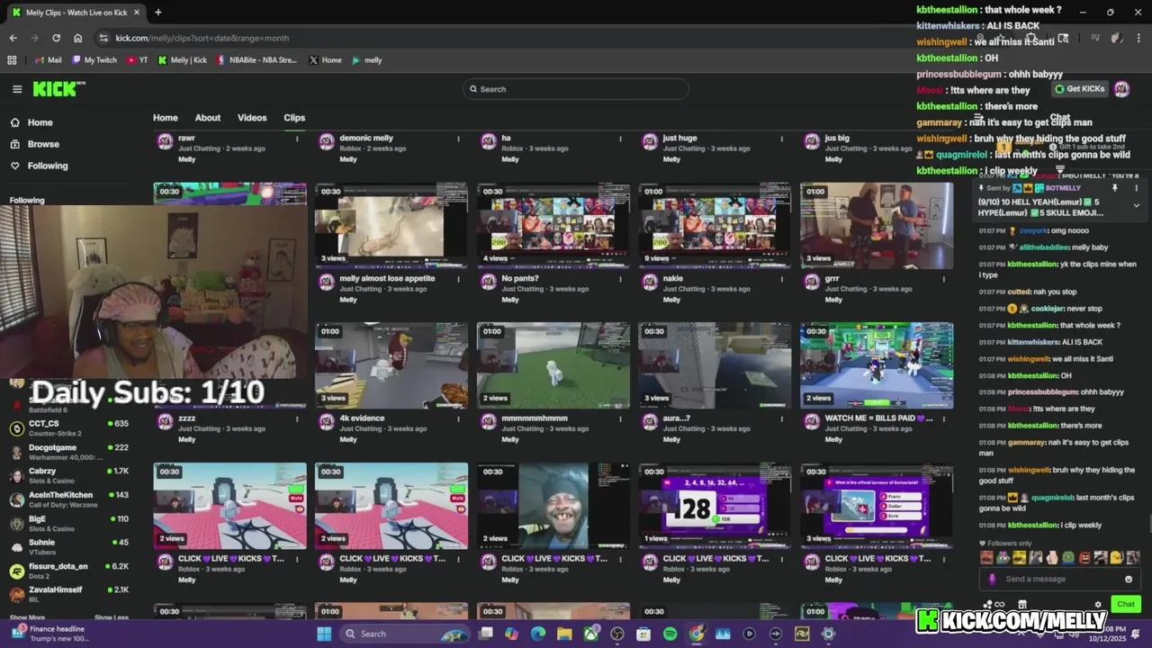Play the 'grrr' clip thumbnail
1152x648 pixels.
877,225
